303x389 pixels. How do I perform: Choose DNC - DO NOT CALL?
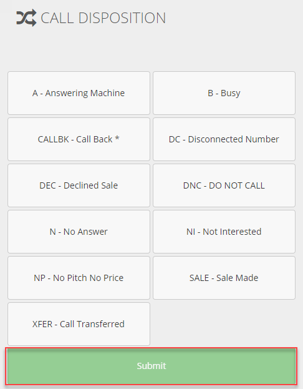[224, 185]
